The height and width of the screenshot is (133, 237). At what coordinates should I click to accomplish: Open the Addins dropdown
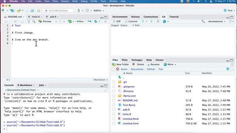99,10
